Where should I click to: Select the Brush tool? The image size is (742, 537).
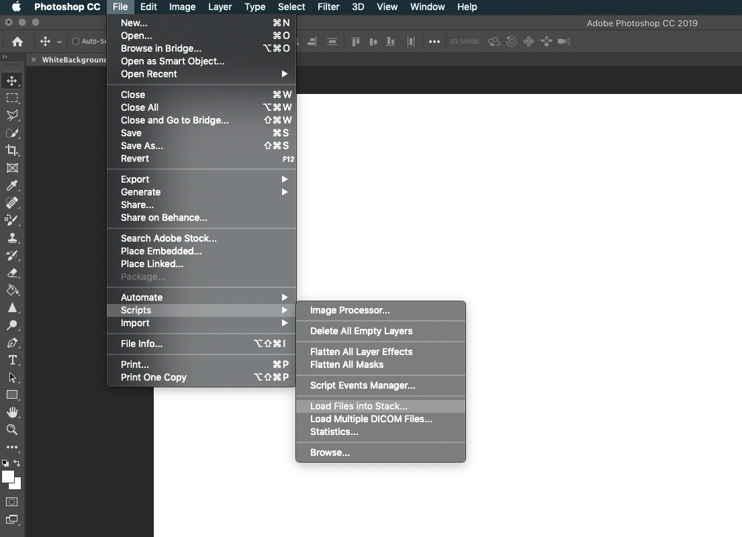[x=12, y=220]
